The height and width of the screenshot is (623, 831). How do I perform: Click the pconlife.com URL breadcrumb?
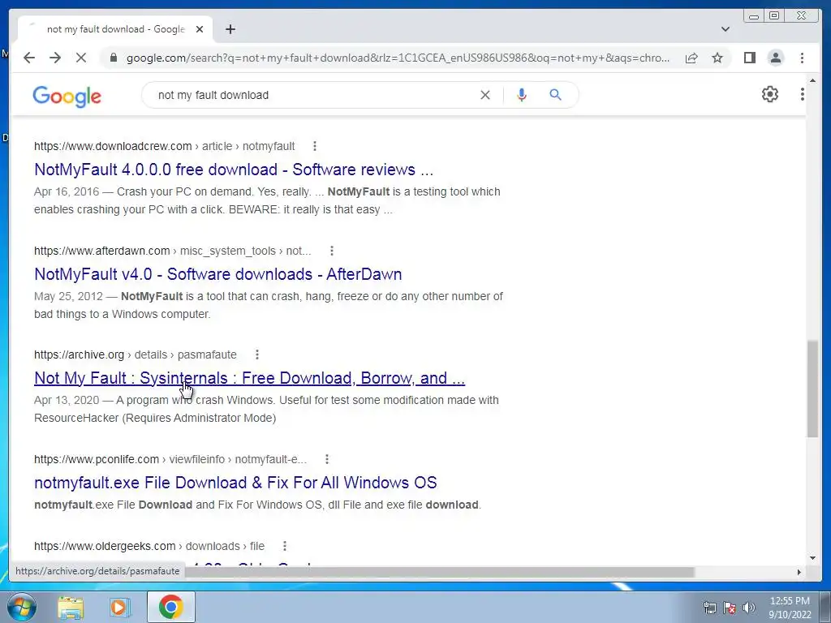(x=170, y=459)
